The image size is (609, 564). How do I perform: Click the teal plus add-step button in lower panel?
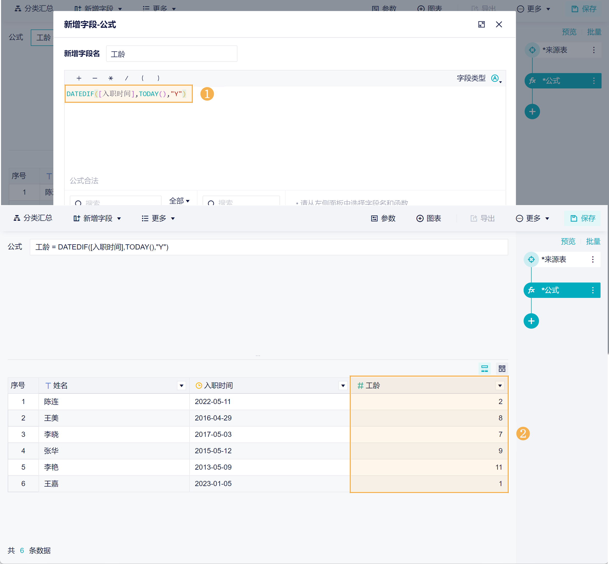coord(531,321)
